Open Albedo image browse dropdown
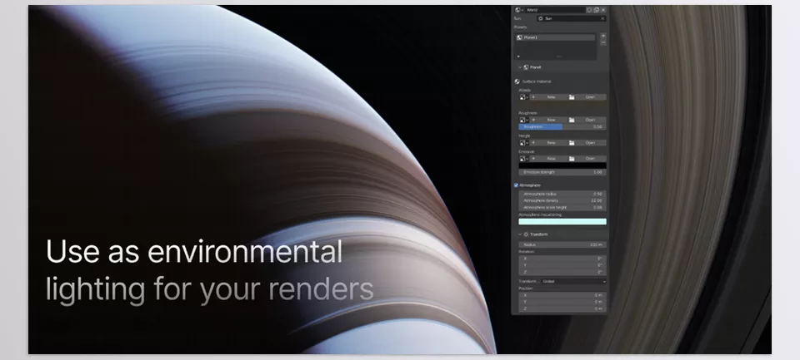The height and width of the screenshot is (360, 800). point(523,96)
